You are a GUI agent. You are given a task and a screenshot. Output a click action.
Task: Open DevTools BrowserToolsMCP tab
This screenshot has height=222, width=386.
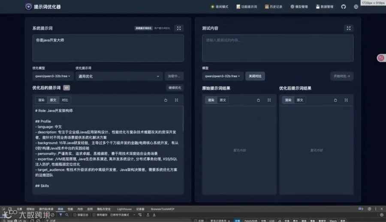pyautogui.click(x=163, y=209)
